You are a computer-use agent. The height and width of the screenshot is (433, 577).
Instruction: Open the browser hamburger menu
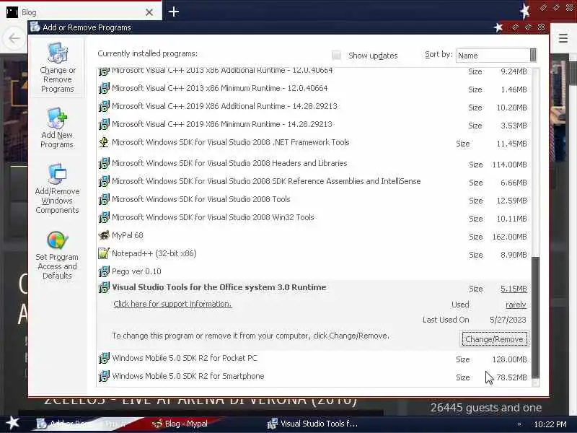(563, 38)
